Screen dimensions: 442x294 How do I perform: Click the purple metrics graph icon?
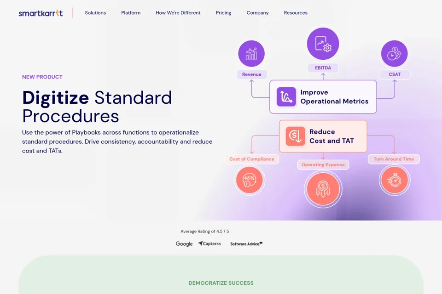(x=286, y=97)
